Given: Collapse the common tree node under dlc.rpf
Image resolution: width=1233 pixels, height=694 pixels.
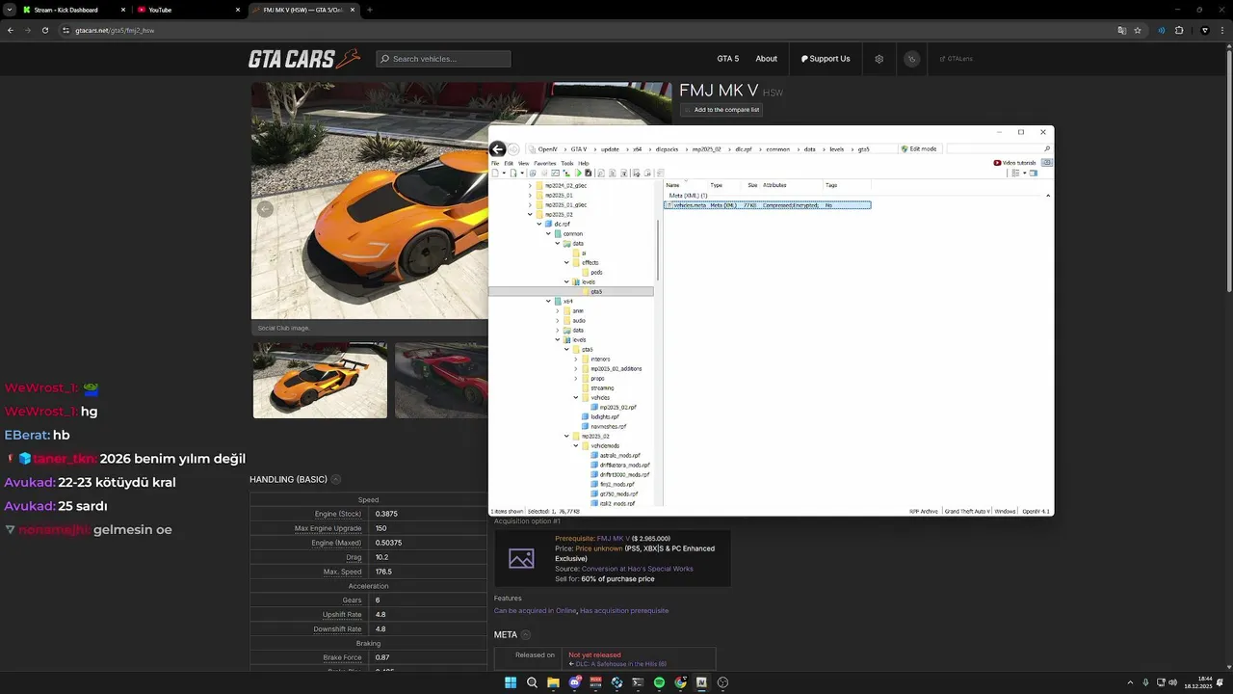Looking at the screenshot, I should click(x=548, y=233).
